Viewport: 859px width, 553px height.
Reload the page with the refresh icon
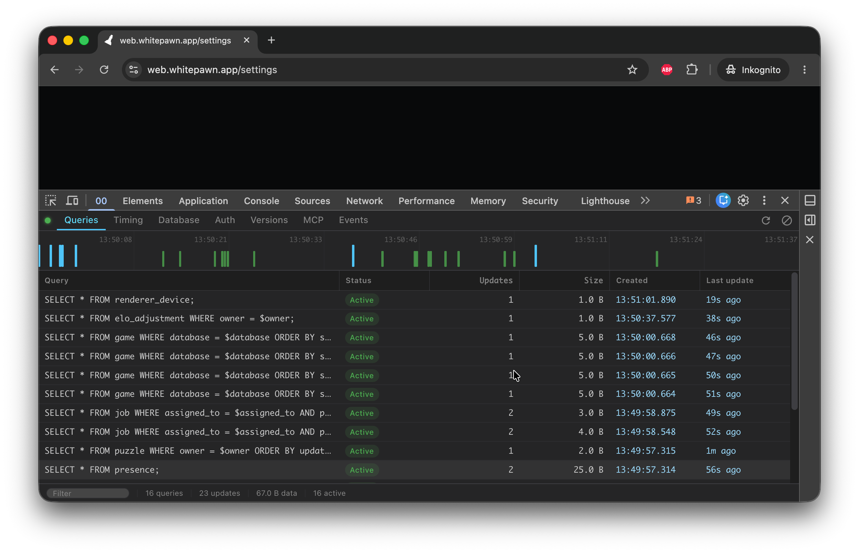(x=104, y=70)
